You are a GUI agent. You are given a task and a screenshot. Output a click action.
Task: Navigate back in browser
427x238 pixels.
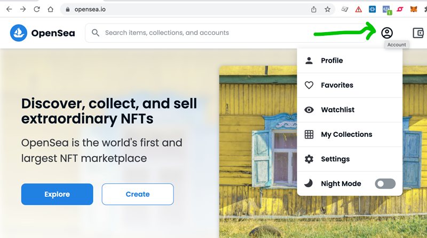click(9, 9)
